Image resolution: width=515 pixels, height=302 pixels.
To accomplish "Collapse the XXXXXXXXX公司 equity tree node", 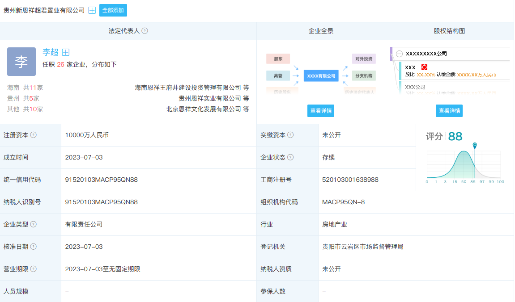I will (x=399, y=54).
